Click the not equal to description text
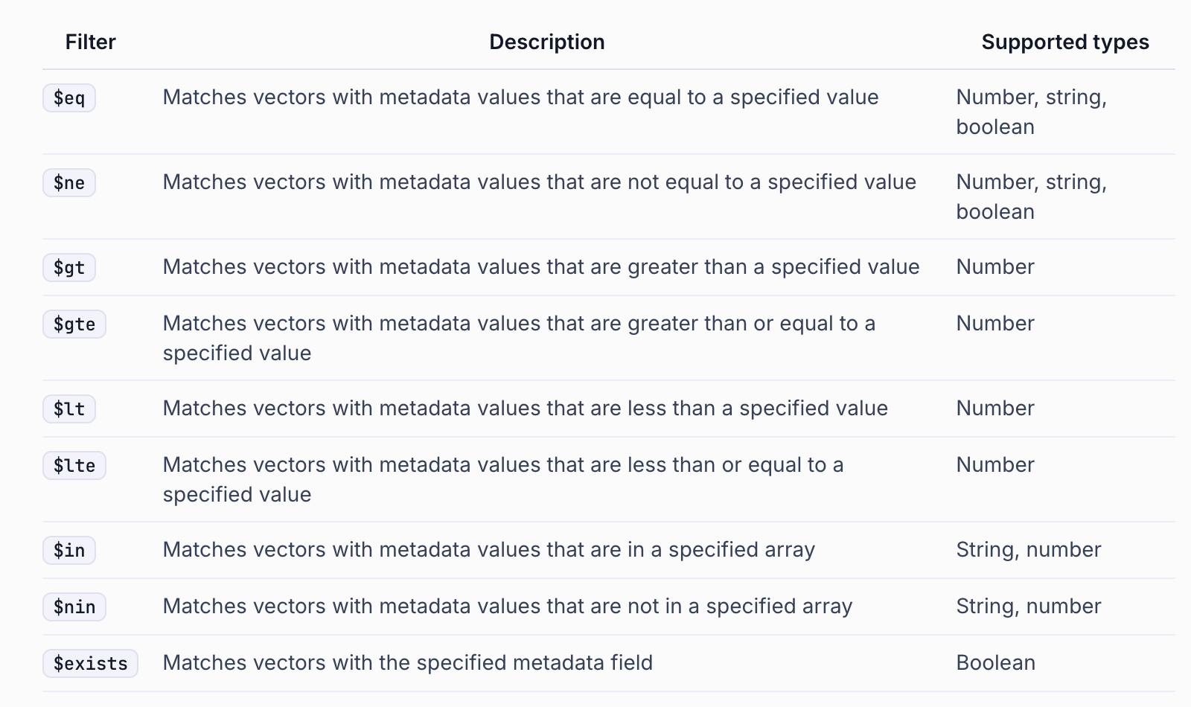Image resolution: width=1191 pixels, height=707 pixels. point(539,182)
